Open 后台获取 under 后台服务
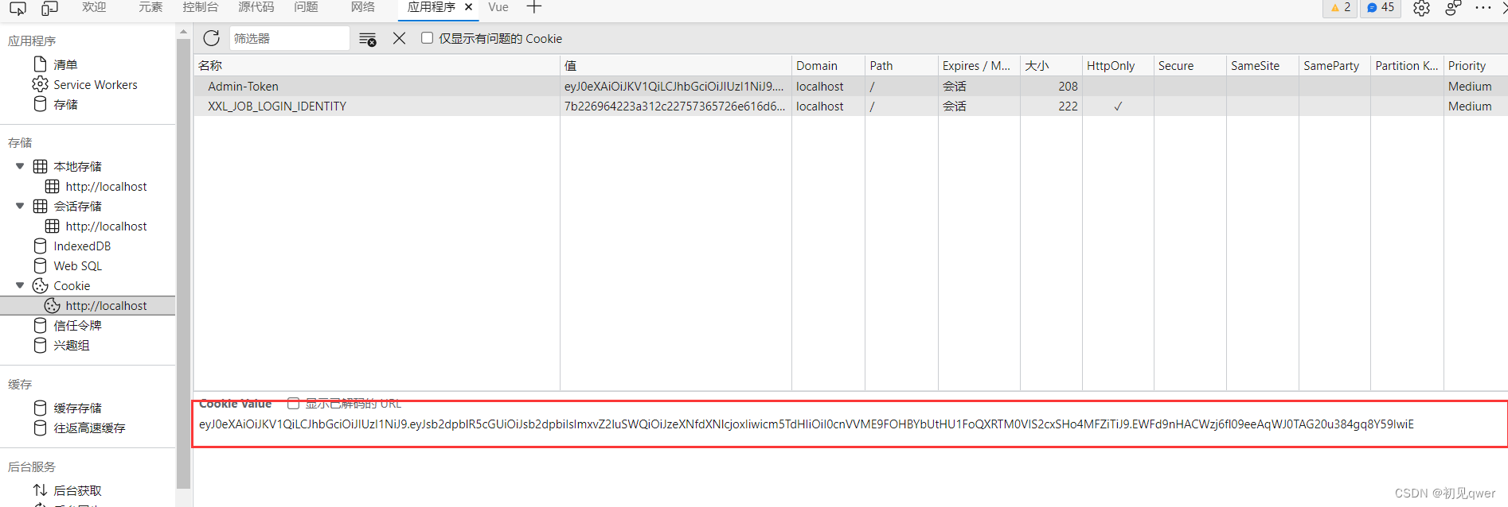 [x=77, y=490]
